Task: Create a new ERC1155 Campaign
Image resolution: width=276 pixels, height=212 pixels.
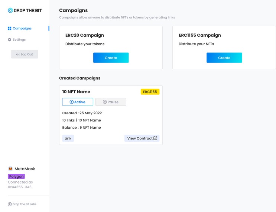Action: point(224,58)
